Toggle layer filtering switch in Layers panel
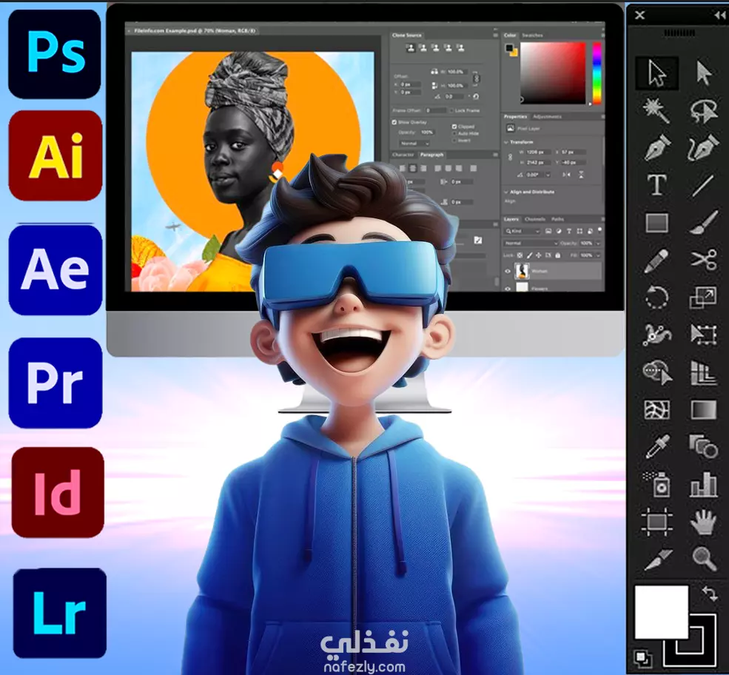This screenshot has width=729, height=675. tap(599, 229)
